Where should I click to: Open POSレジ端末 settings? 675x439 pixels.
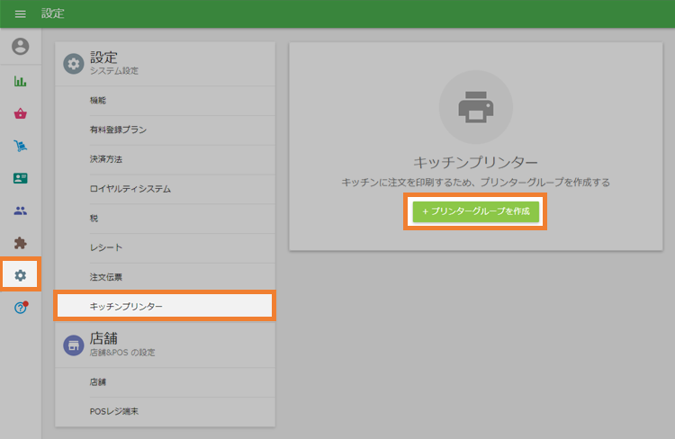tap(113, 412)
